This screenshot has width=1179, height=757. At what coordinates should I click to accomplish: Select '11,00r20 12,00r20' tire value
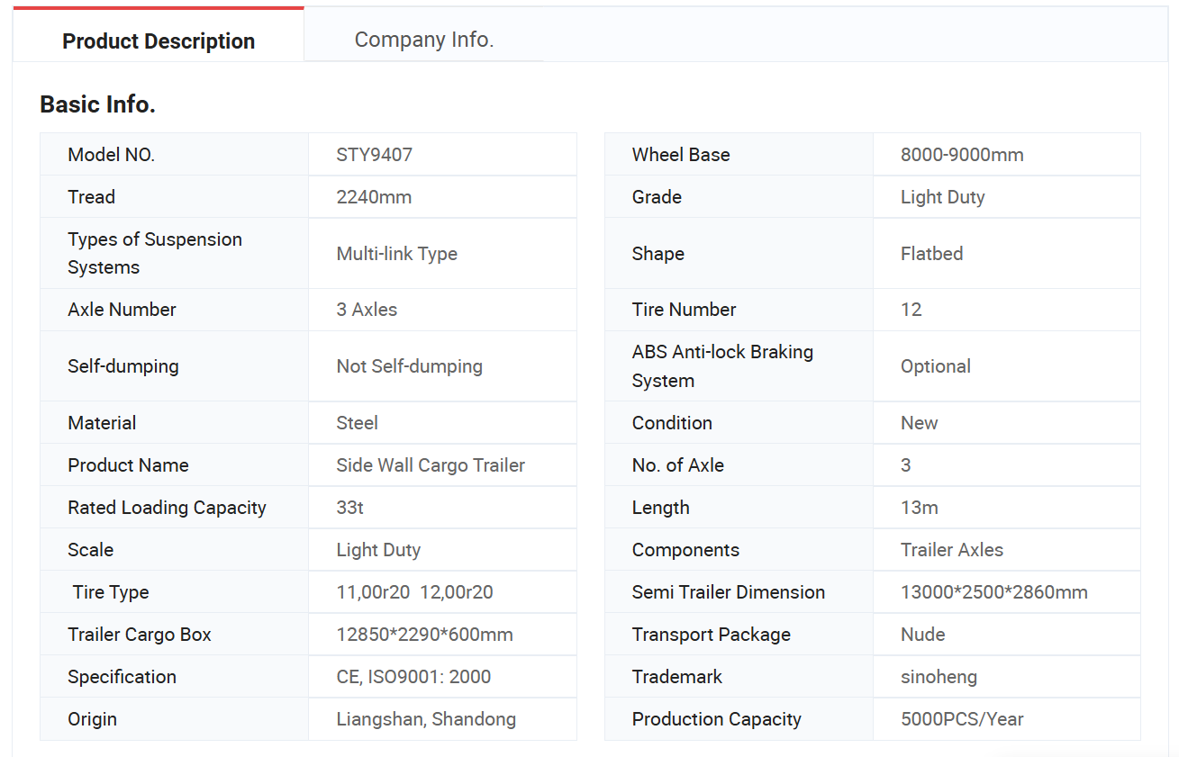415,592
